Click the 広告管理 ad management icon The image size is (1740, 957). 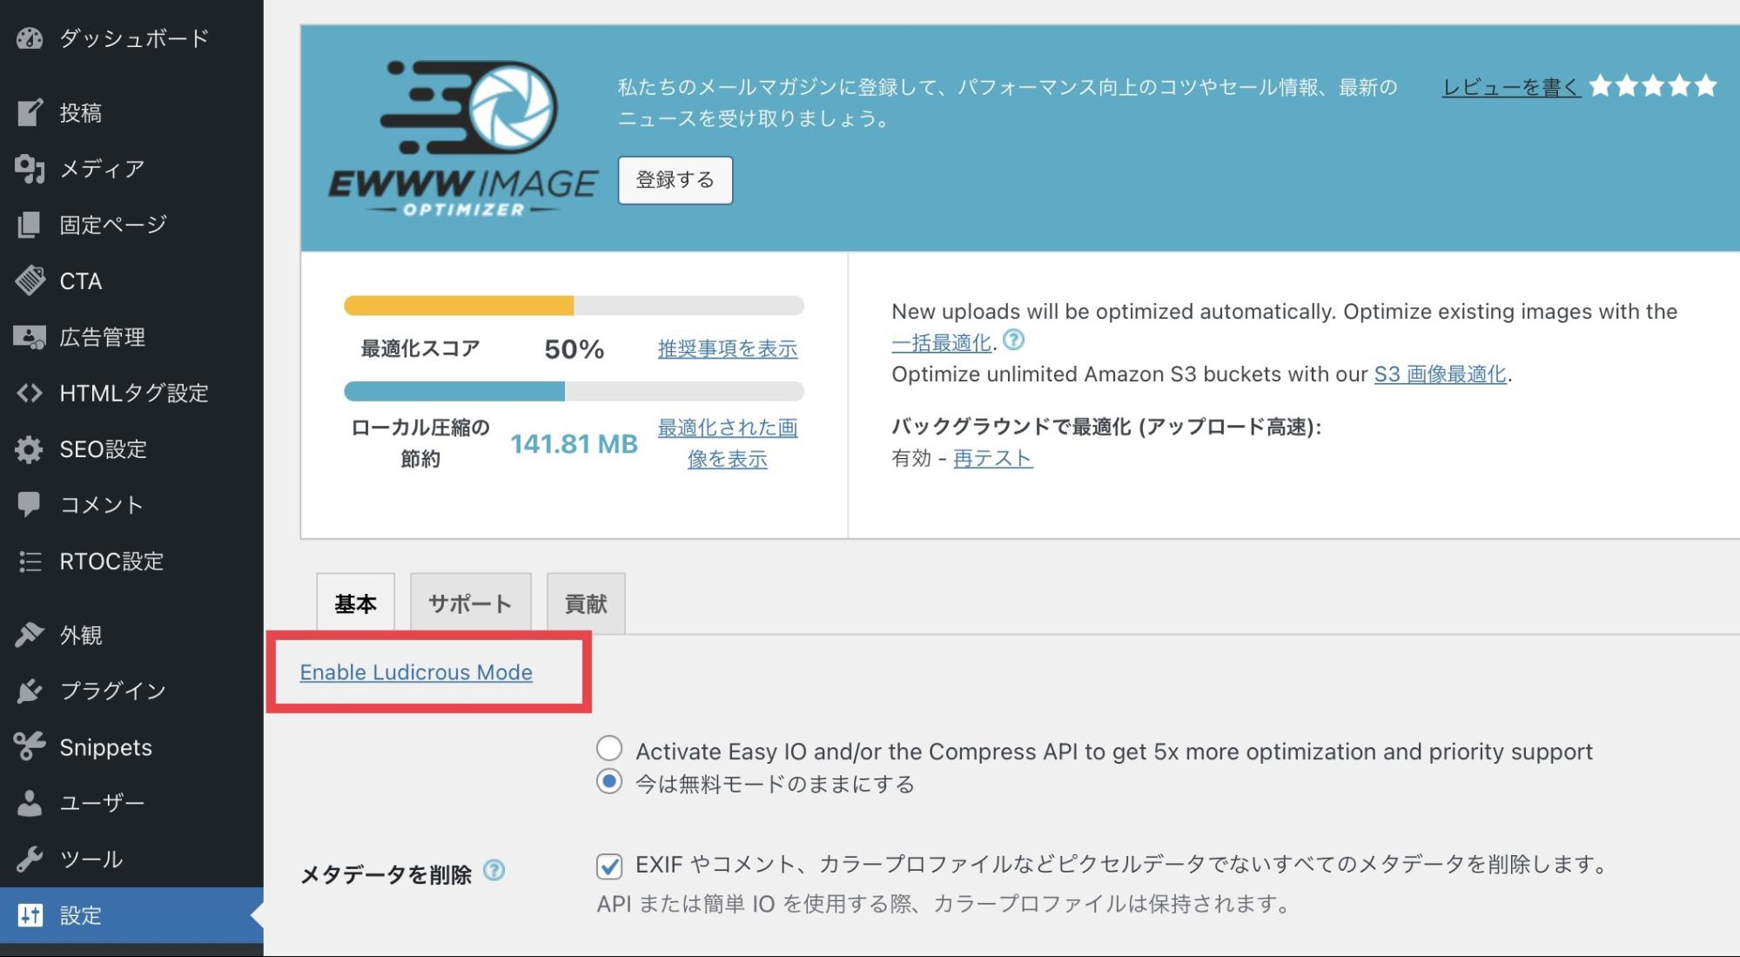30,337
